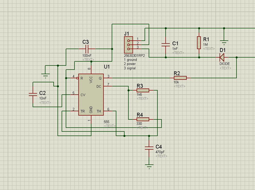Click capacitor C1 symbol
The width and height of the screenshot is (255, 190).
166,45
